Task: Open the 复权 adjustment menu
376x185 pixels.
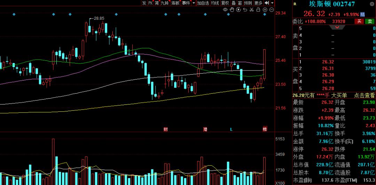Action: click(x=225, y=3)
